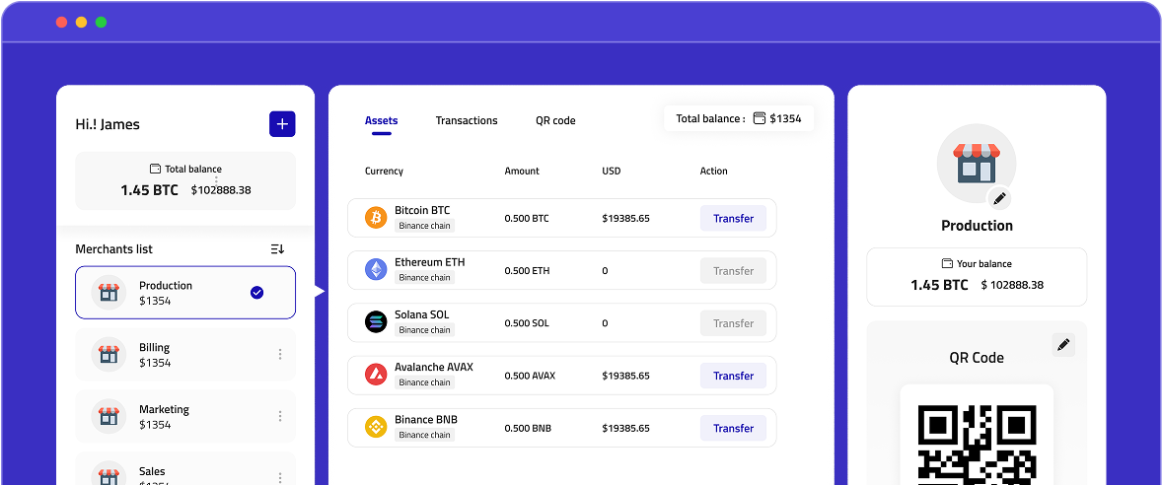The height and width of the screenshot is (485, 1162).
Task: Transfer Binance BNB funds
Action: pyautogui.click(x=733, y=428)
